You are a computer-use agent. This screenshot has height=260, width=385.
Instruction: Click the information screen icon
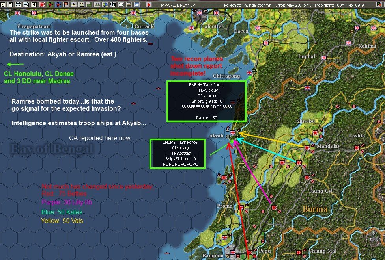point(34,4)
